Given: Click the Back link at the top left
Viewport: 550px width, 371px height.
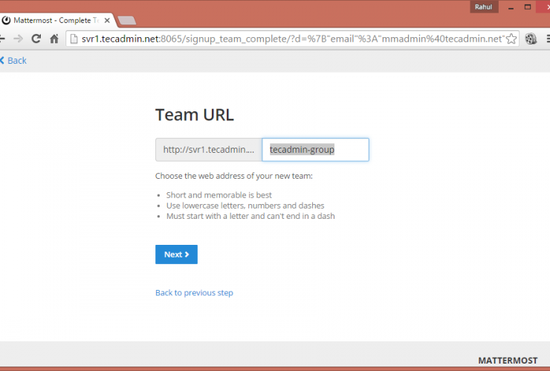Looking at the screenshot, I should 13,60.
